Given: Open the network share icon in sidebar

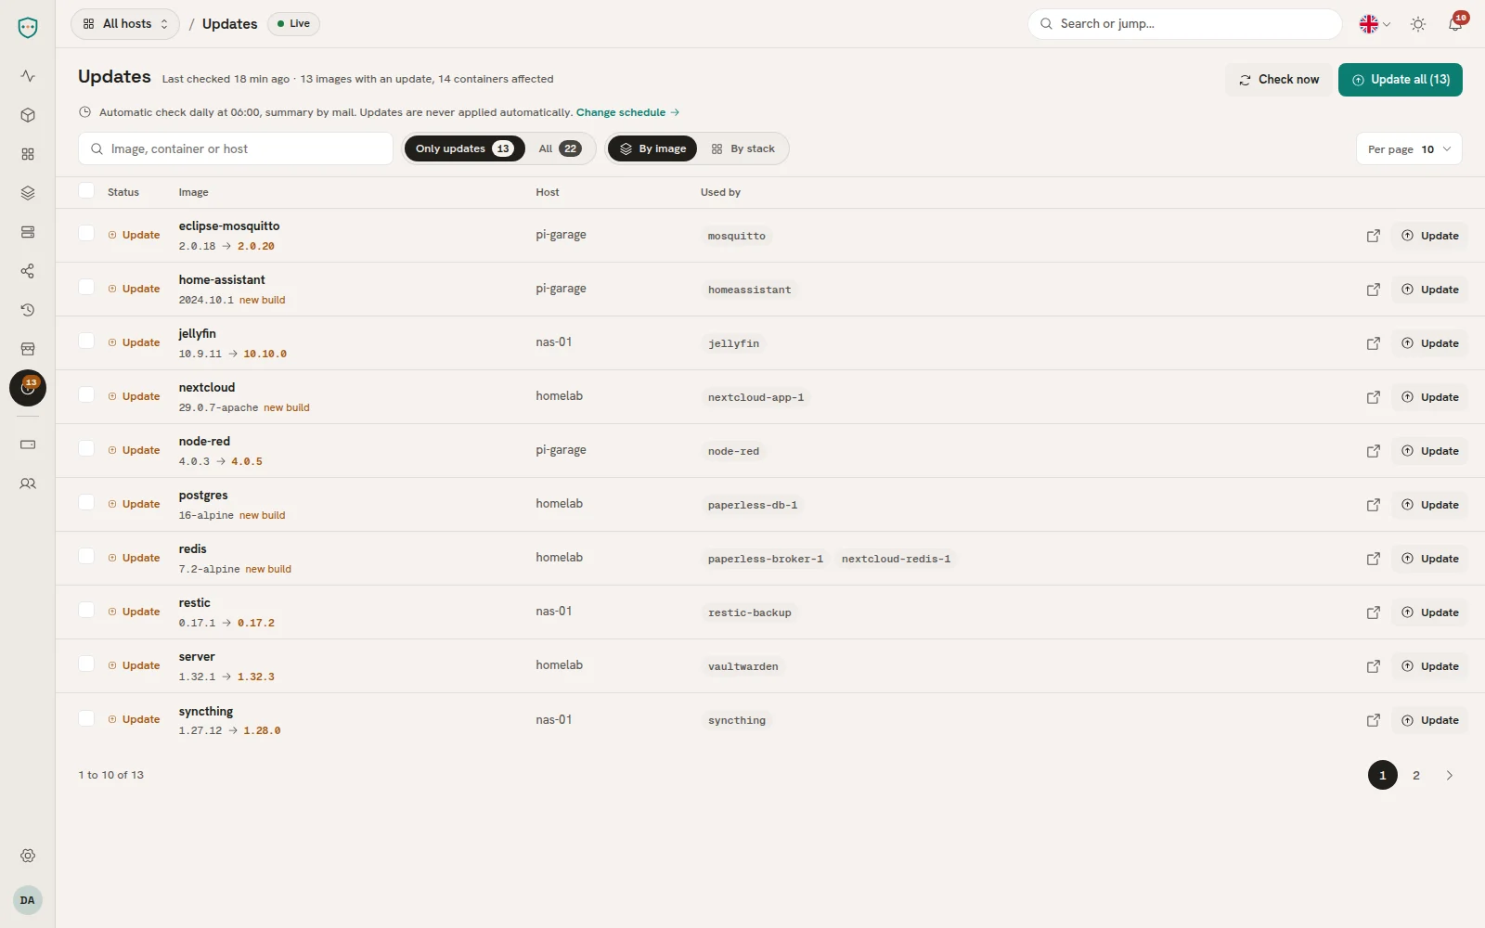Looking at the screenshot, I should click(x=28, y=271).
